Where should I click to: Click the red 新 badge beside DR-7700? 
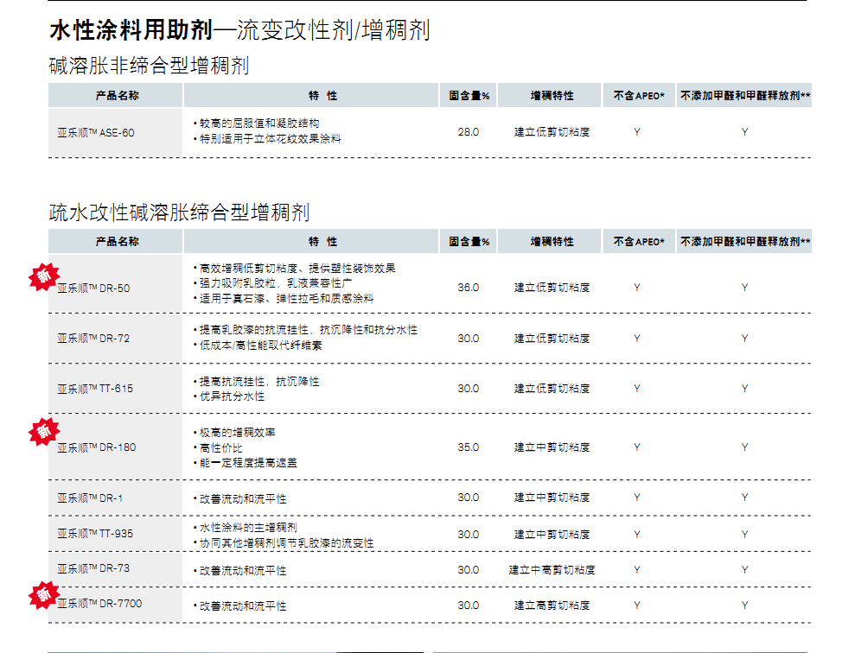(42, 593)
